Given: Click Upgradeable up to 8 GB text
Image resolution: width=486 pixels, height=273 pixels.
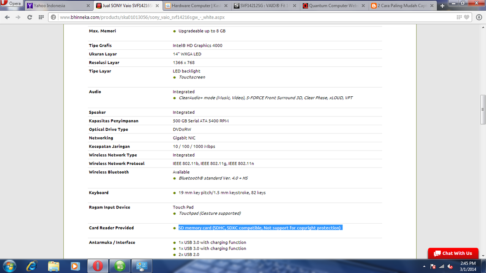Looking at the screenshot, I should pos(202,31).
